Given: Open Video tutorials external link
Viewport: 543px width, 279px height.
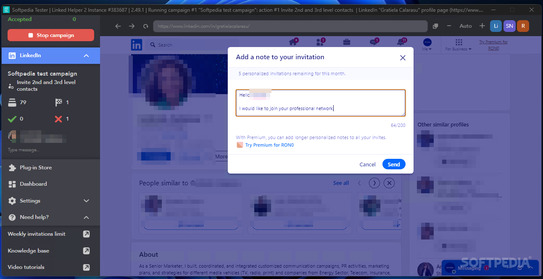Looking at the screenshot, I should pyautogui.click(x=86, y=267).
